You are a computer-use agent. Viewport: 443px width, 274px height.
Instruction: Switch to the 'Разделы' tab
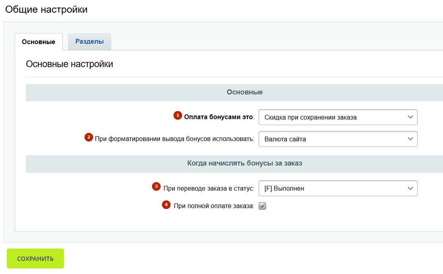pos(89,42)
